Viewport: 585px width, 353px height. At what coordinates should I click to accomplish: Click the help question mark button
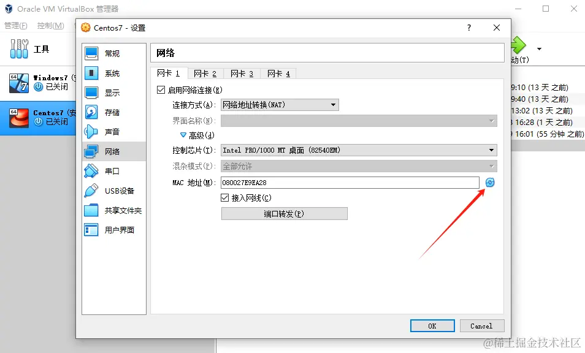tap(469, 28)
